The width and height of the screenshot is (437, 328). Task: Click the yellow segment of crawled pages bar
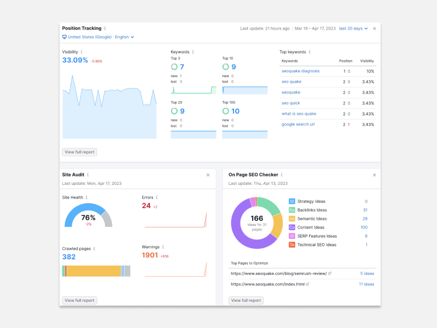[94, 271]
